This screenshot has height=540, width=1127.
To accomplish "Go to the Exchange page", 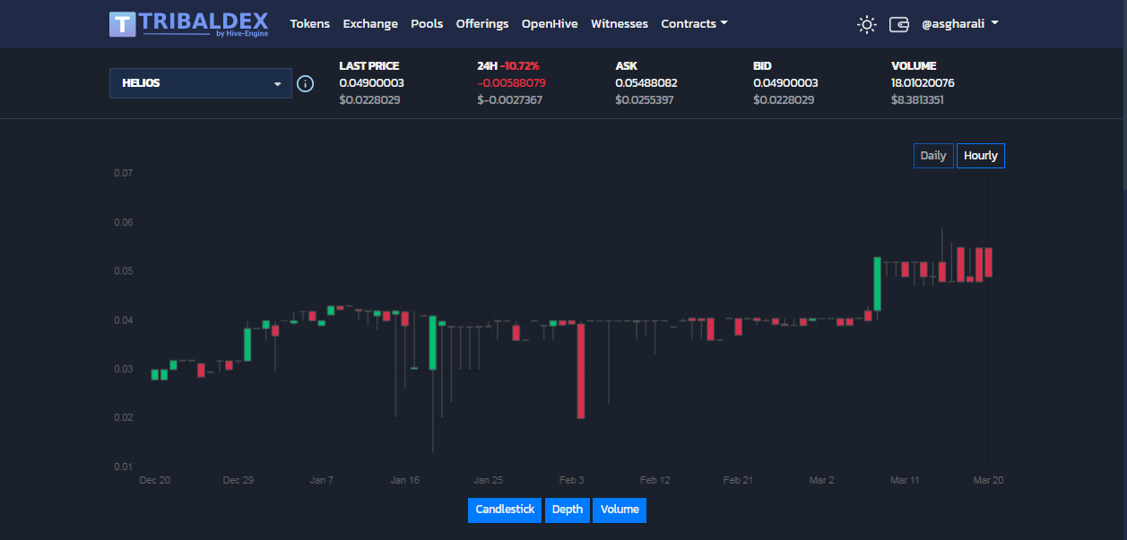I will pyautogui.click(x=370, y=24).
